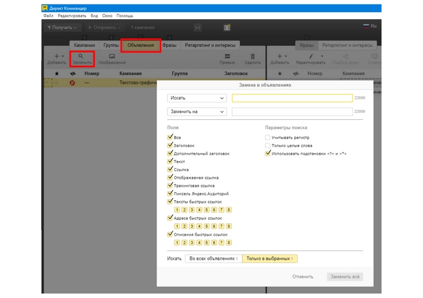Open the Получить dropdown
The height and width of the screenshot is (298, 423).
coord(62,27)
